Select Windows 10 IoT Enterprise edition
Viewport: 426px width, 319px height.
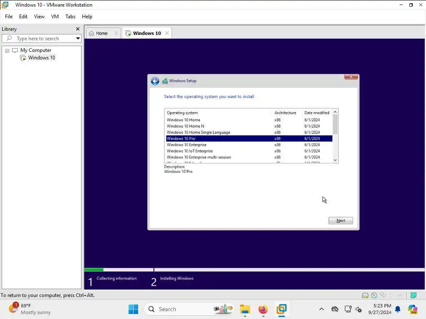(249, 151)
